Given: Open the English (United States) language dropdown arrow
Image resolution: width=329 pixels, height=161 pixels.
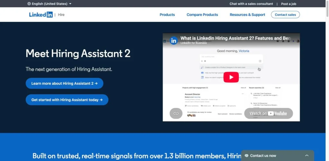Looking at the screenshot, I should 70,4.
